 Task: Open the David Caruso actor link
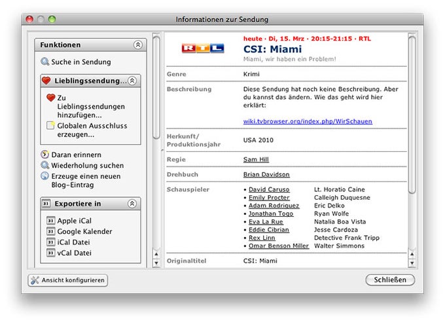click(269, 189)
